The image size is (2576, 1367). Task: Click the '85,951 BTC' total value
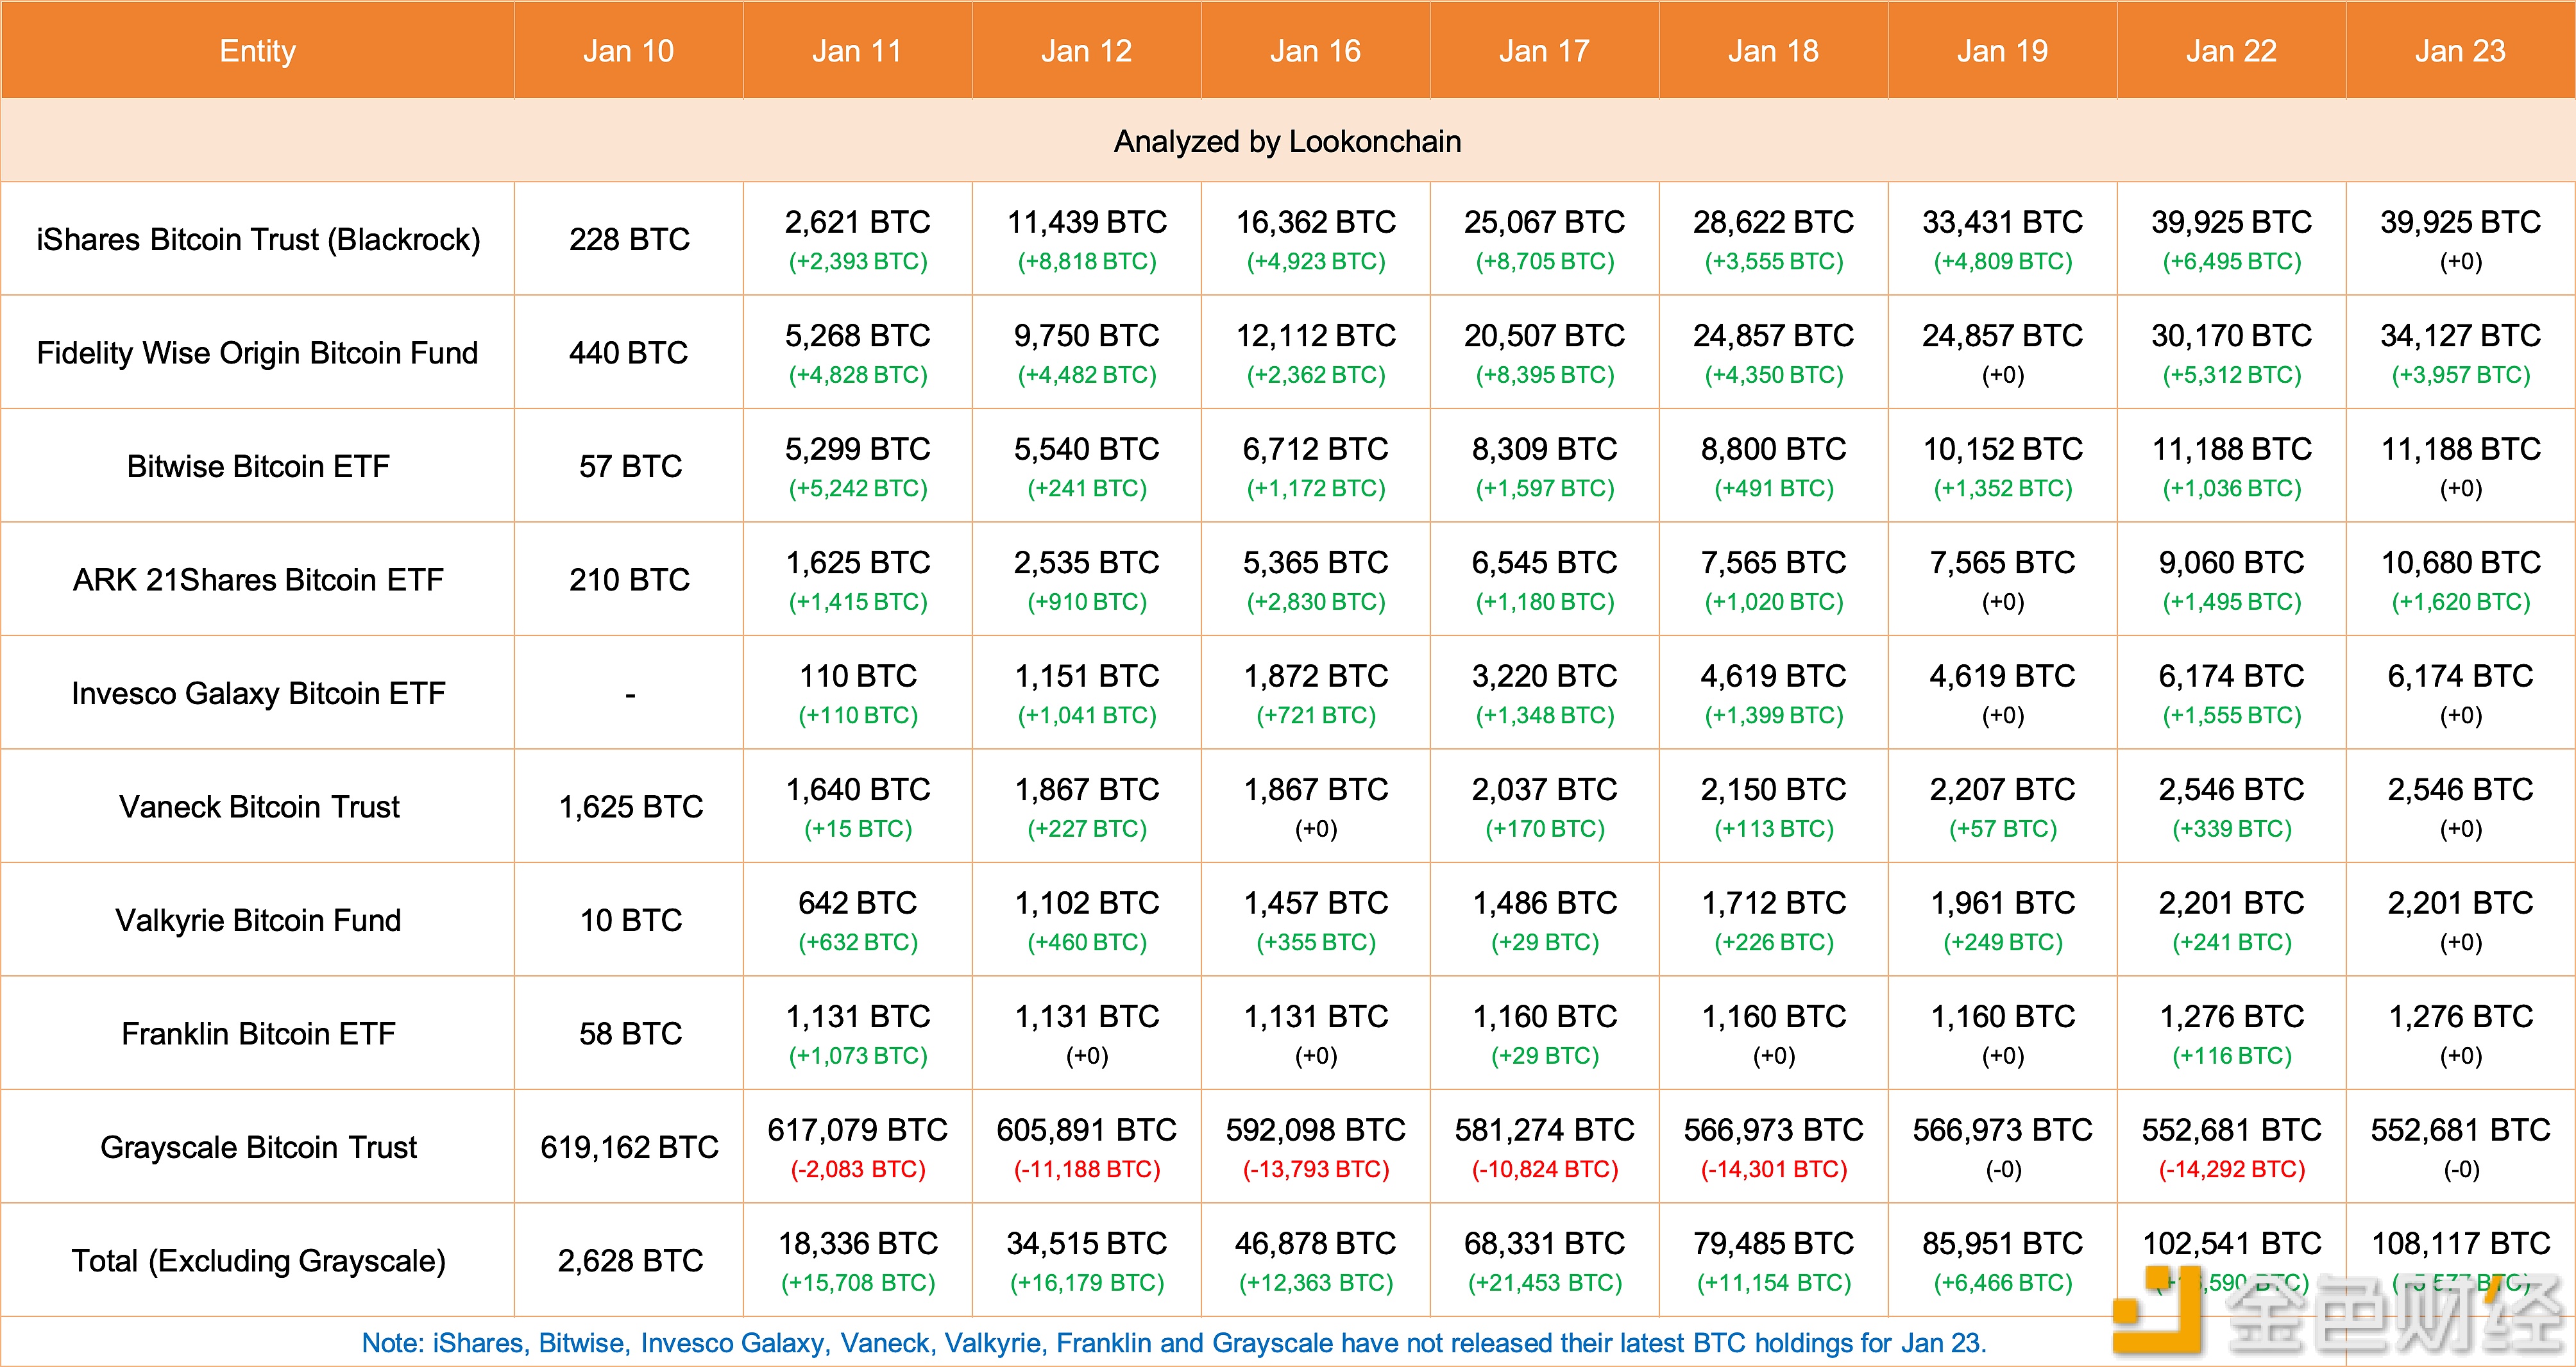[2002, 1243]
